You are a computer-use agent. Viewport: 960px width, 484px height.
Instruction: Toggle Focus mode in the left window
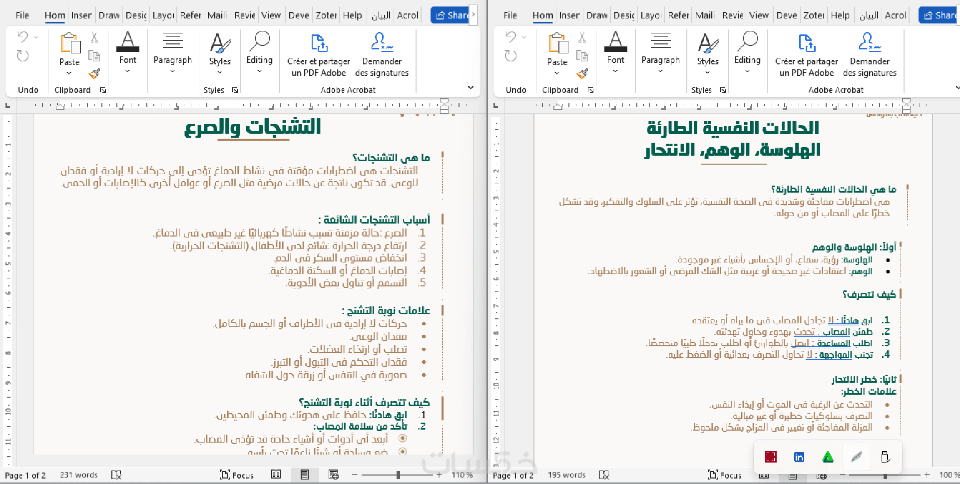pyautogui.click(x=237, y=475)
